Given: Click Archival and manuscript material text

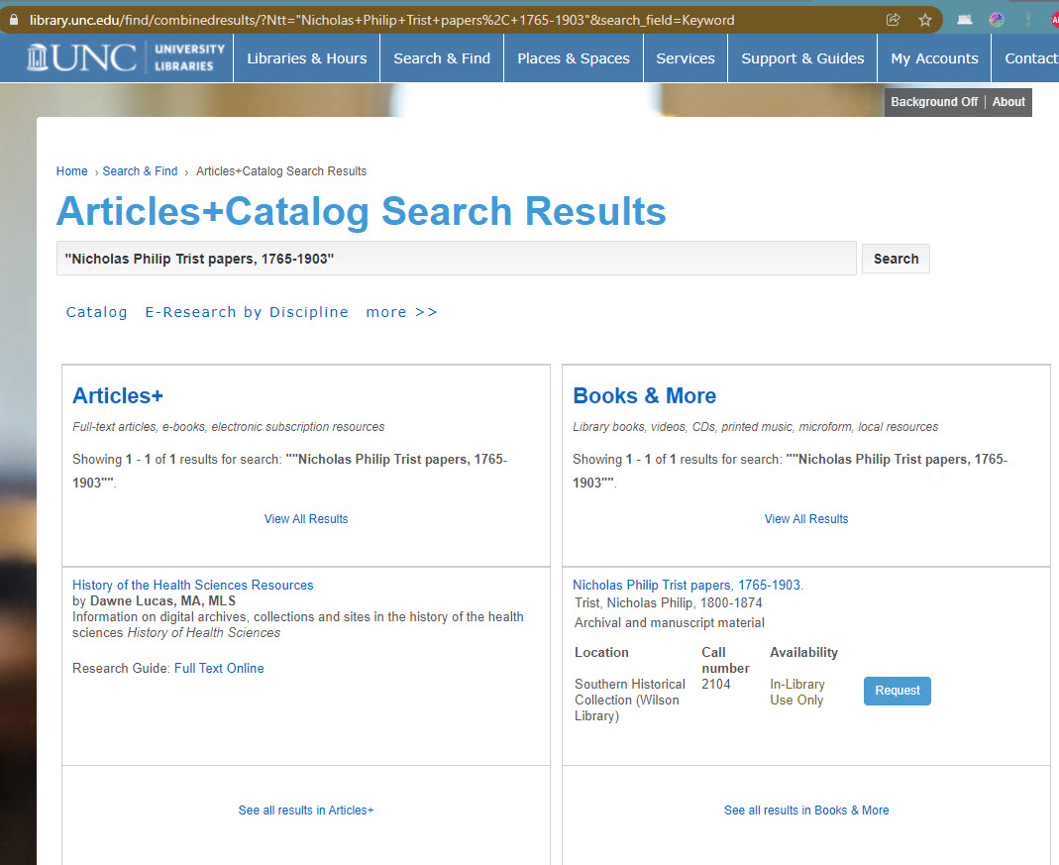Looking at the screenshot, I should 670,622.
